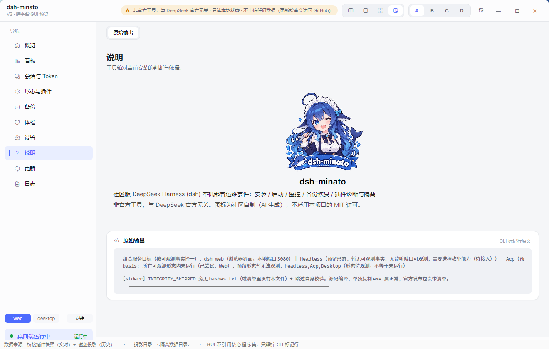Click the 非官方工具 notice banner text
The width and height of the screenshot is (549, 349).
[x=232, y=10]
